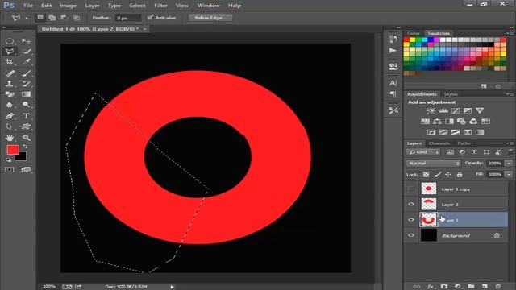516x290 pixels.
Task: Select the Hand tool
Action: click(10, 138)
